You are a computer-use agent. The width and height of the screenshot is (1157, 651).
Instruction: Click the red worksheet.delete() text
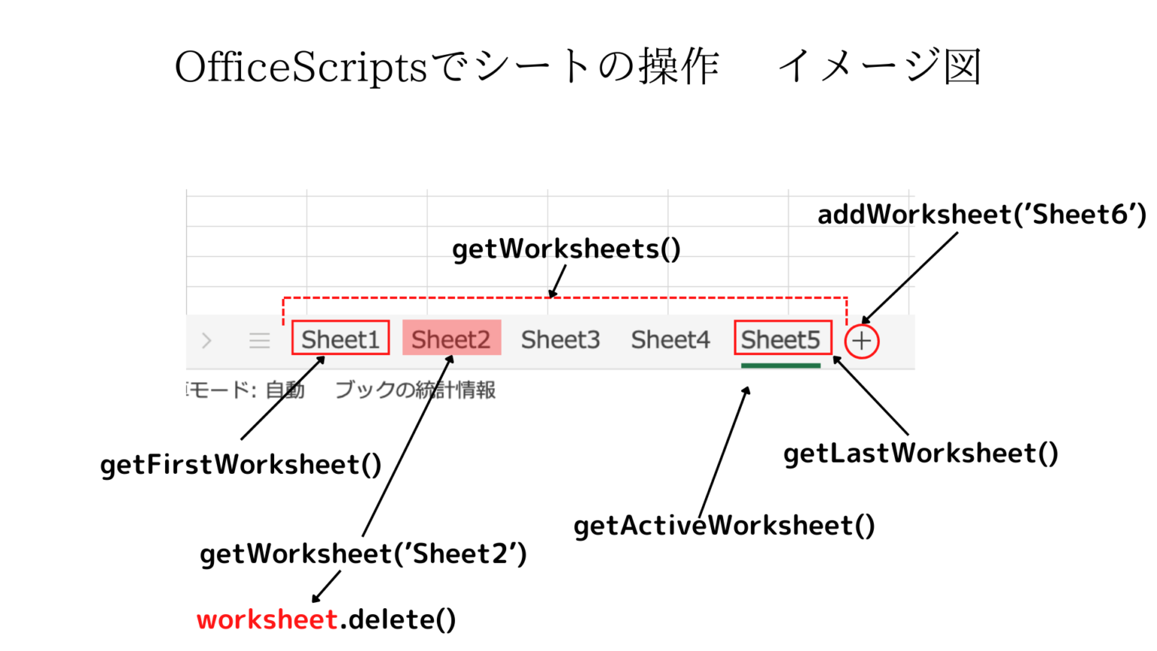(x=325, y=618)
